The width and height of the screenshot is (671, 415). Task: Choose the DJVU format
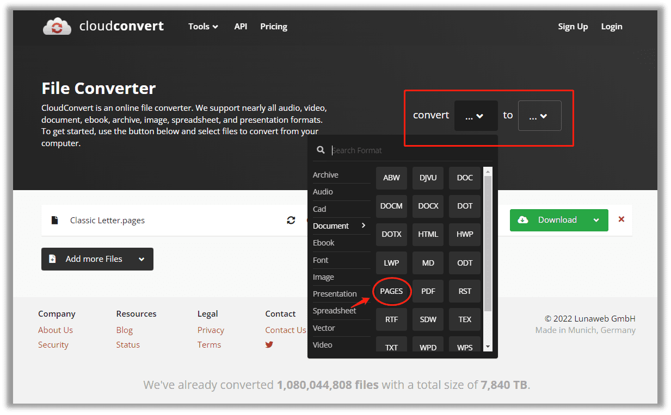[x=428, y=178]
